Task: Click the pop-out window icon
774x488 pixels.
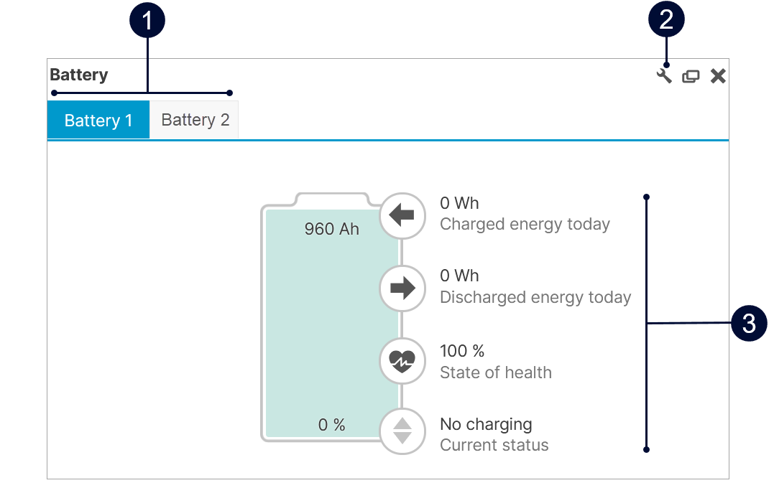Action: pos(691,76)
